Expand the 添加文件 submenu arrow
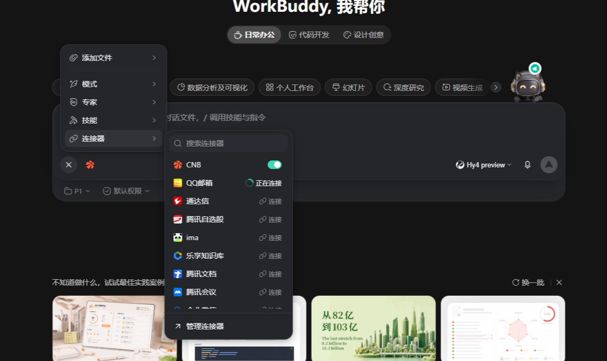This screenshot has height=361, width=607. [154, 58]
